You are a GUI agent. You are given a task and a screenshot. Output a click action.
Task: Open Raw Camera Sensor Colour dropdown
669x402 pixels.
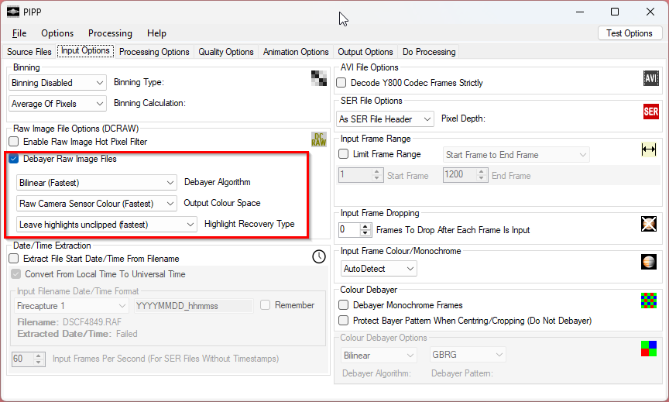pos(97,204)
